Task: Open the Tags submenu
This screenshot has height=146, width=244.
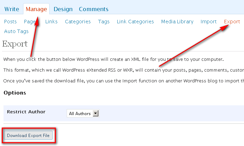Action: pos(104,22)
